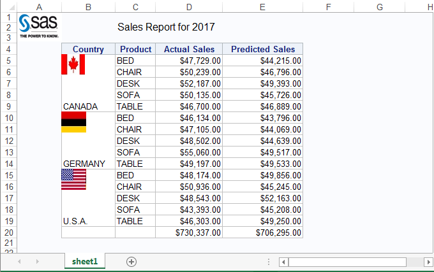Click the horizontal scrollbar left arrow
The width and height of the screenshot is (434, 272).
point(284,262)
